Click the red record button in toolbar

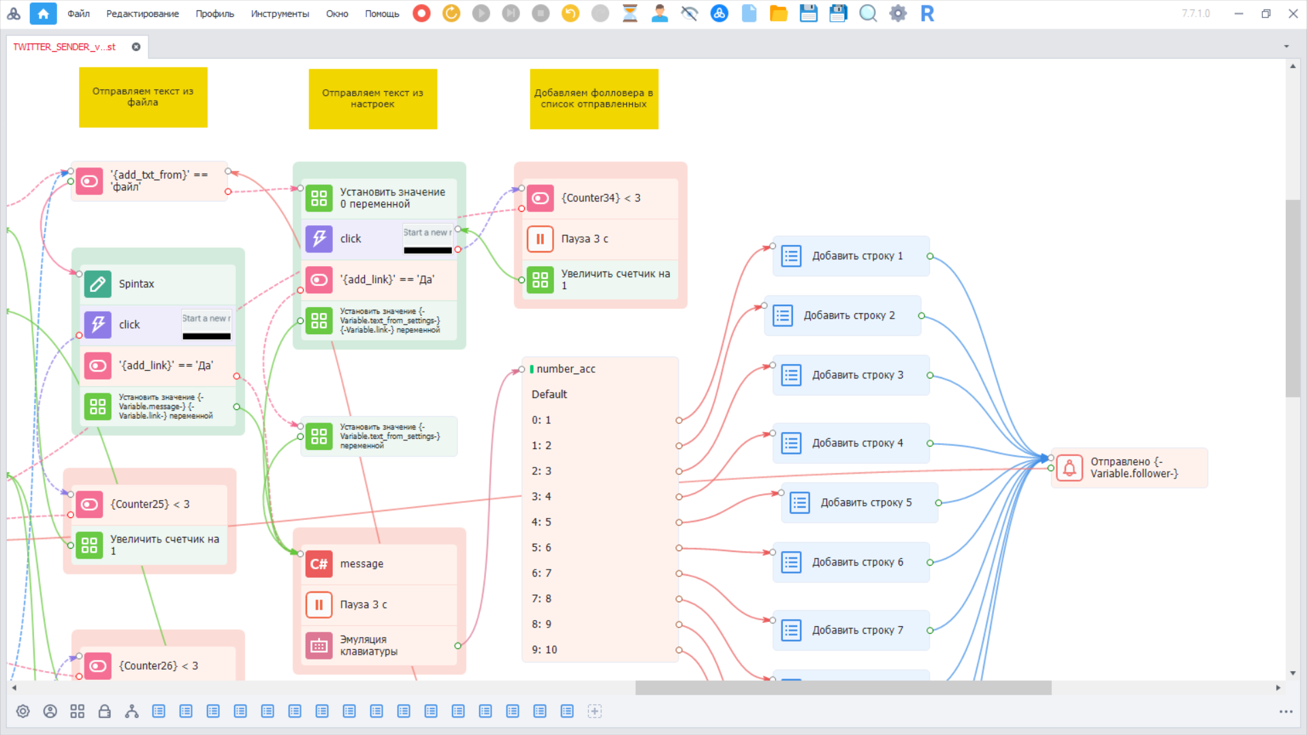click(421, 14)
